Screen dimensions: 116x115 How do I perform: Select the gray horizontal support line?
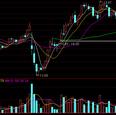88,41
